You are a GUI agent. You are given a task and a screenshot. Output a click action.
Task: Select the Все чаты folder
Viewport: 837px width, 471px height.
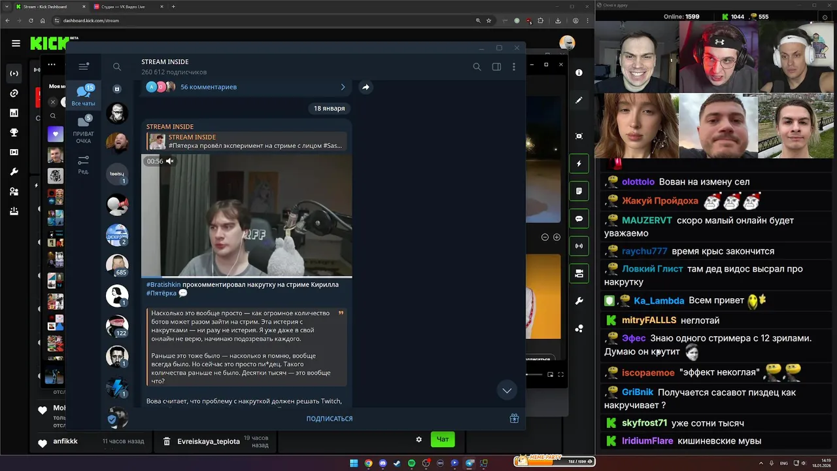pyautogui.click(x=84, y=96)
